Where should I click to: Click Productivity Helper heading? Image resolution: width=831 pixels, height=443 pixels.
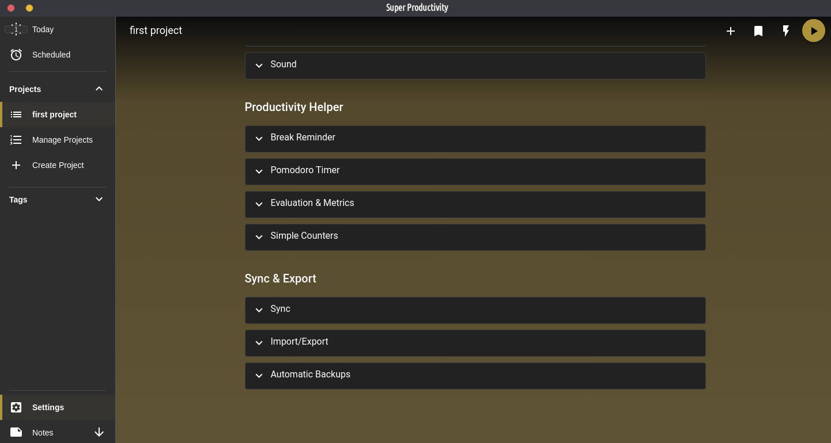click(294, 107)
